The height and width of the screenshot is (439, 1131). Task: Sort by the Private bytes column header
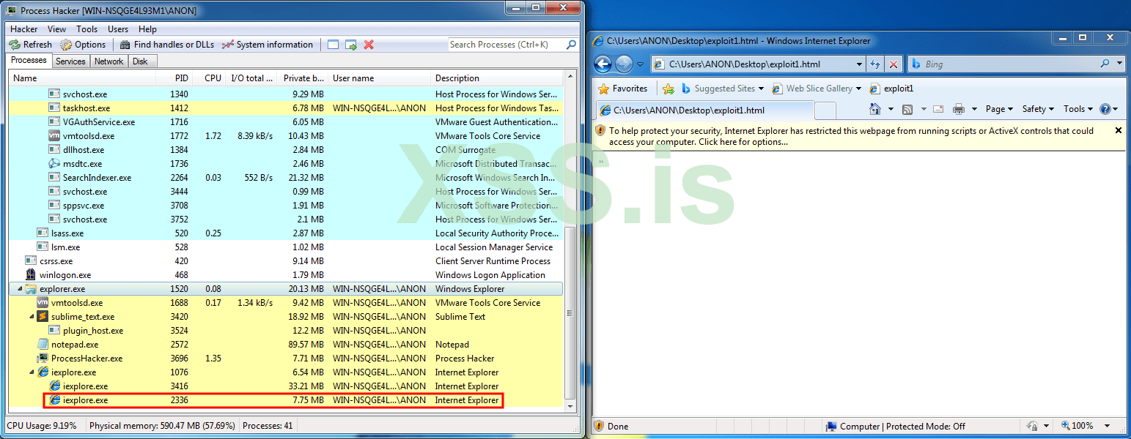pos(303,78)
